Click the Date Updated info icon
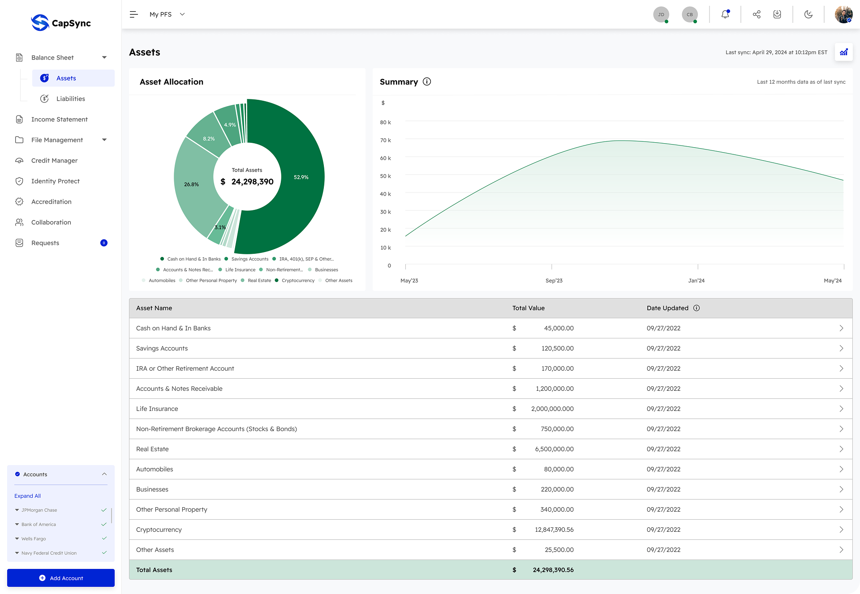Image resolution: width=860 pixels, height=594 pixels. 697,308
